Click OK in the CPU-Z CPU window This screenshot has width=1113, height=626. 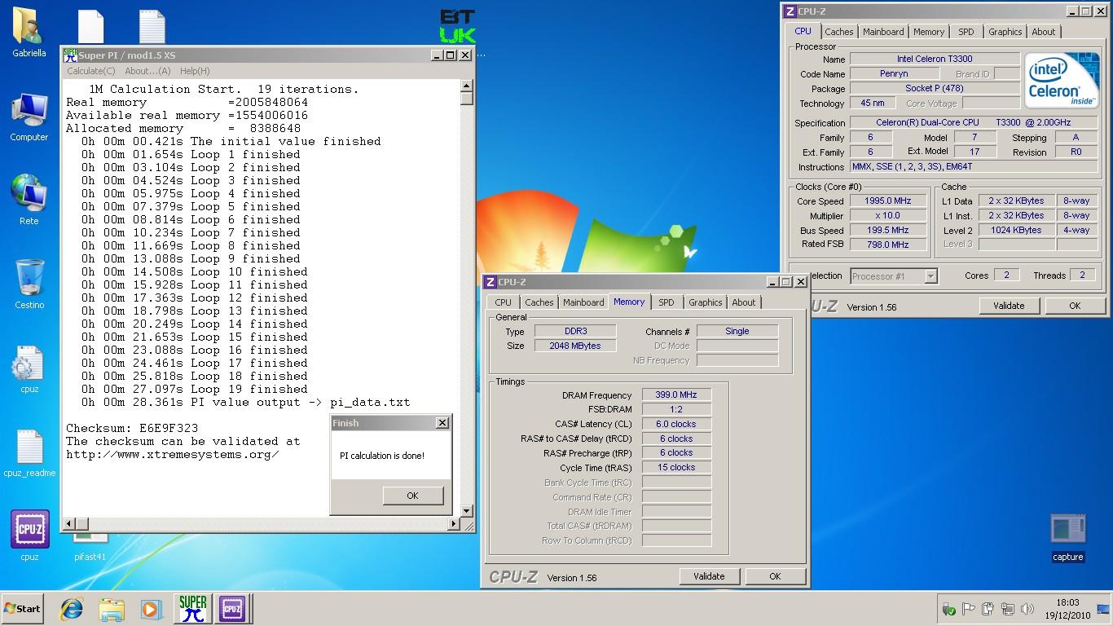pos(1075,306)
